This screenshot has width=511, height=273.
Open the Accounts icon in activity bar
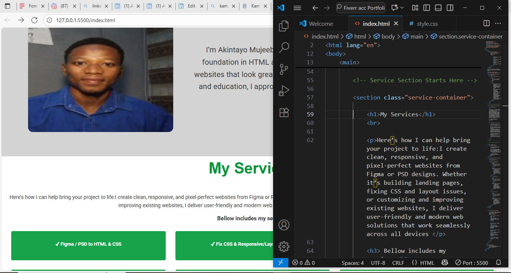(x=284, y=225)
